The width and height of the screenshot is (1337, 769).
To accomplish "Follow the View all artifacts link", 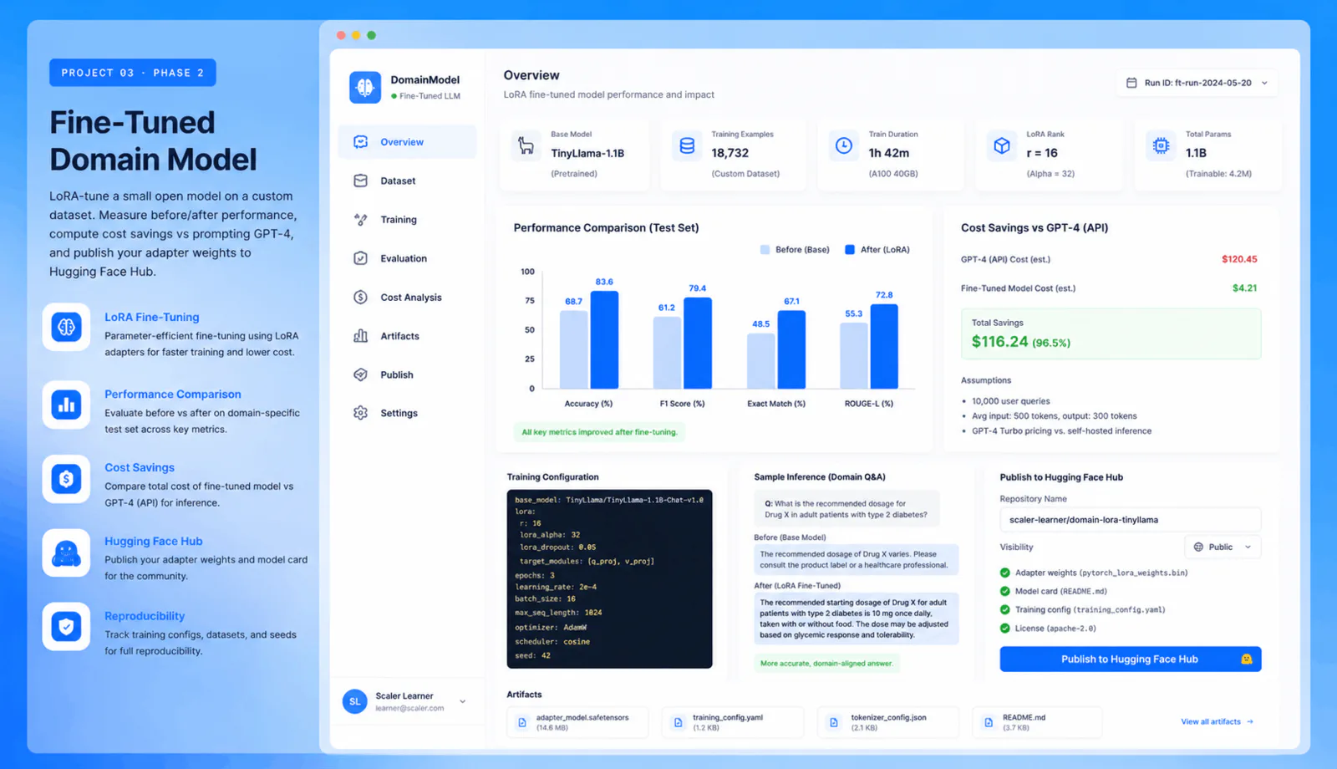I will point(1217,721).
